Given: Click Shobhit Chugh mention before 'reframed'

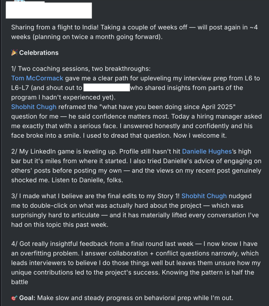Looking at the screenshot, I should point(33,107).
